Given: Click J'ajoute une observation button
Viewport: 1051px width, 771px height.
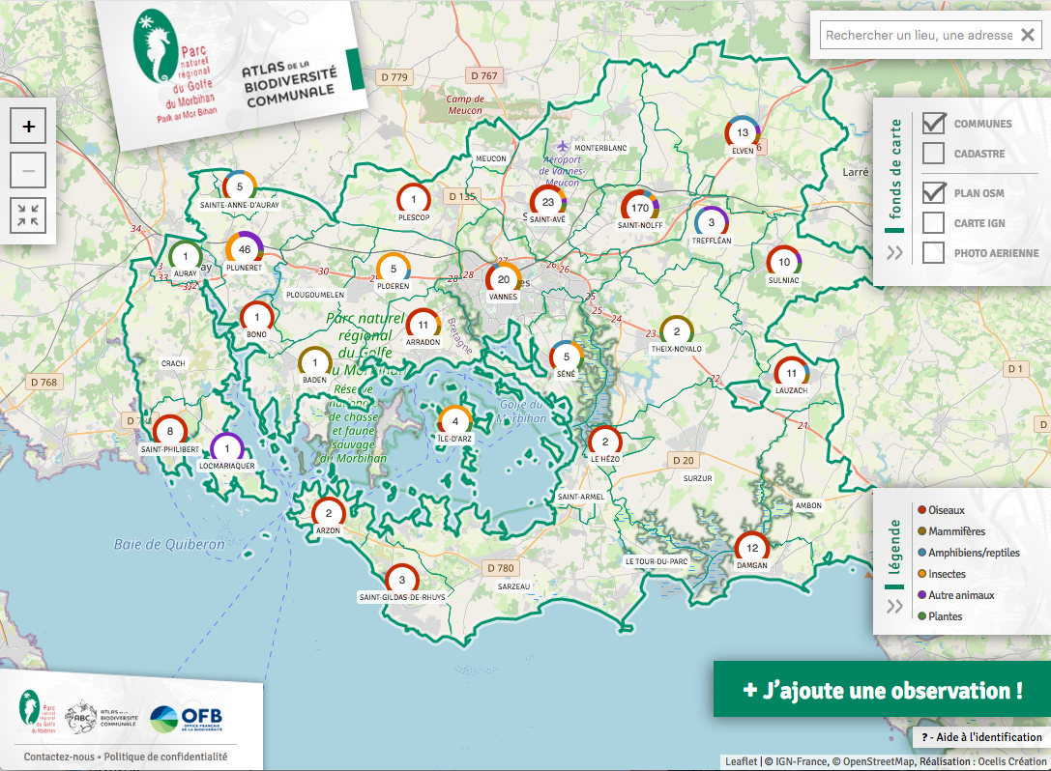Looking at the screenshot, I should tap(882, 690).
